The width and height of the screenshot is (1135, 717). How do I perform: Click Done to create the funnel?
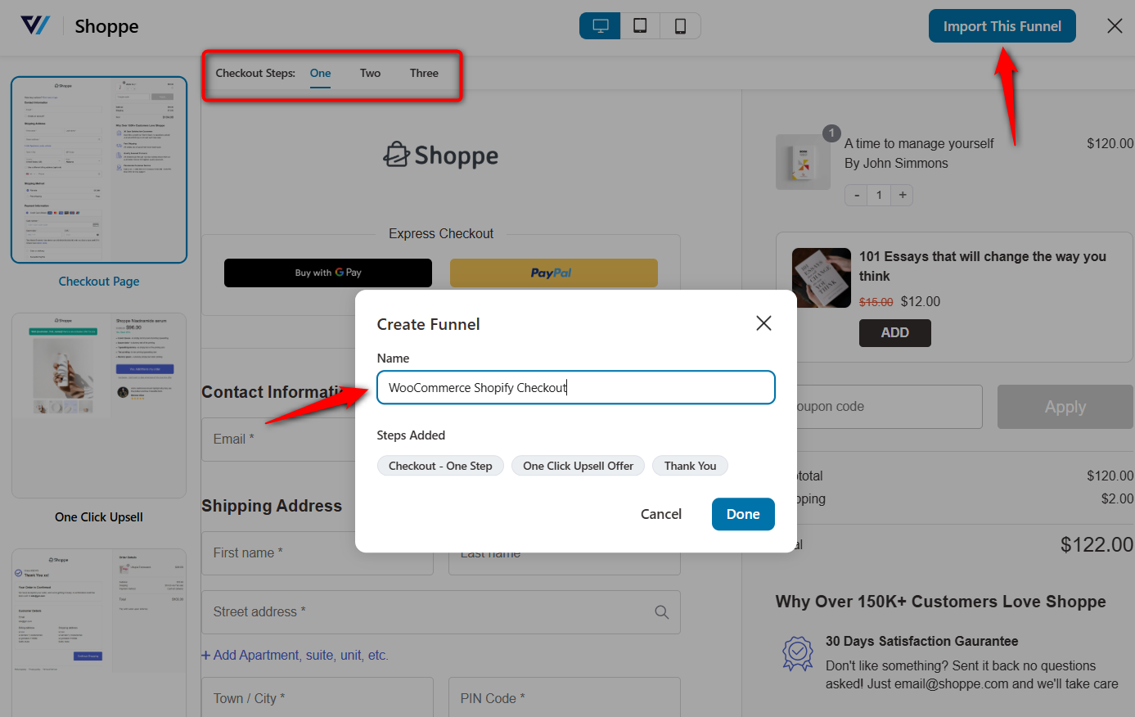point(743,514)
